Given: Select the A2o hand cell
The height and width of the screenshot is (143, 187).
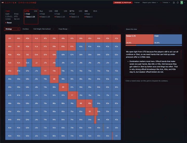Looking at the screenshot, I should [x=10, y=136].
